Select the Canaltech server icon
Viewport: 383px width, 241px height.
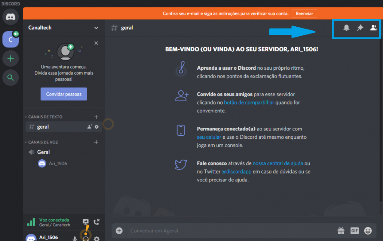pyautogui.click(x=10, y=39)
